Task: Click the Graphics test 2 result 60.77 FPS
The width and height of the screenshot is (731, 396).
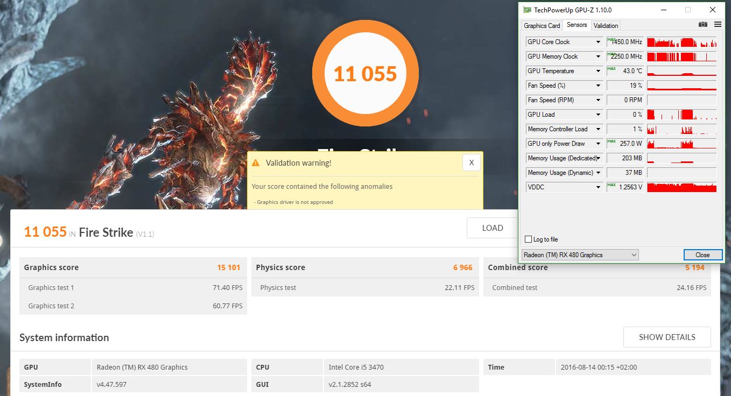Action: (228, 306)
